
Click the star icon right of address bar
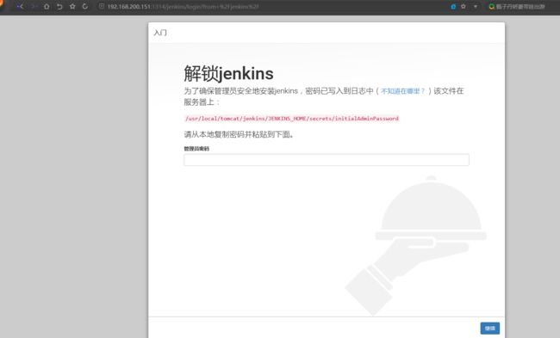tap(464, 6)
